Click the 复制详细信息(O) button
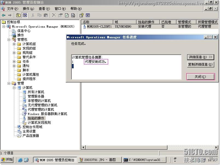This screenshot has width=220, height=165. pos(201,64)
